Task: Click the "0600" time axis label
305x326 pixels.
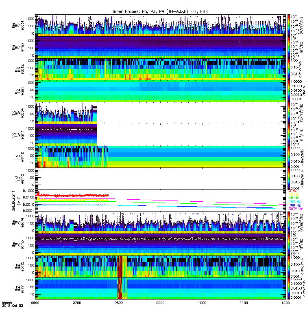Action: 35,303
